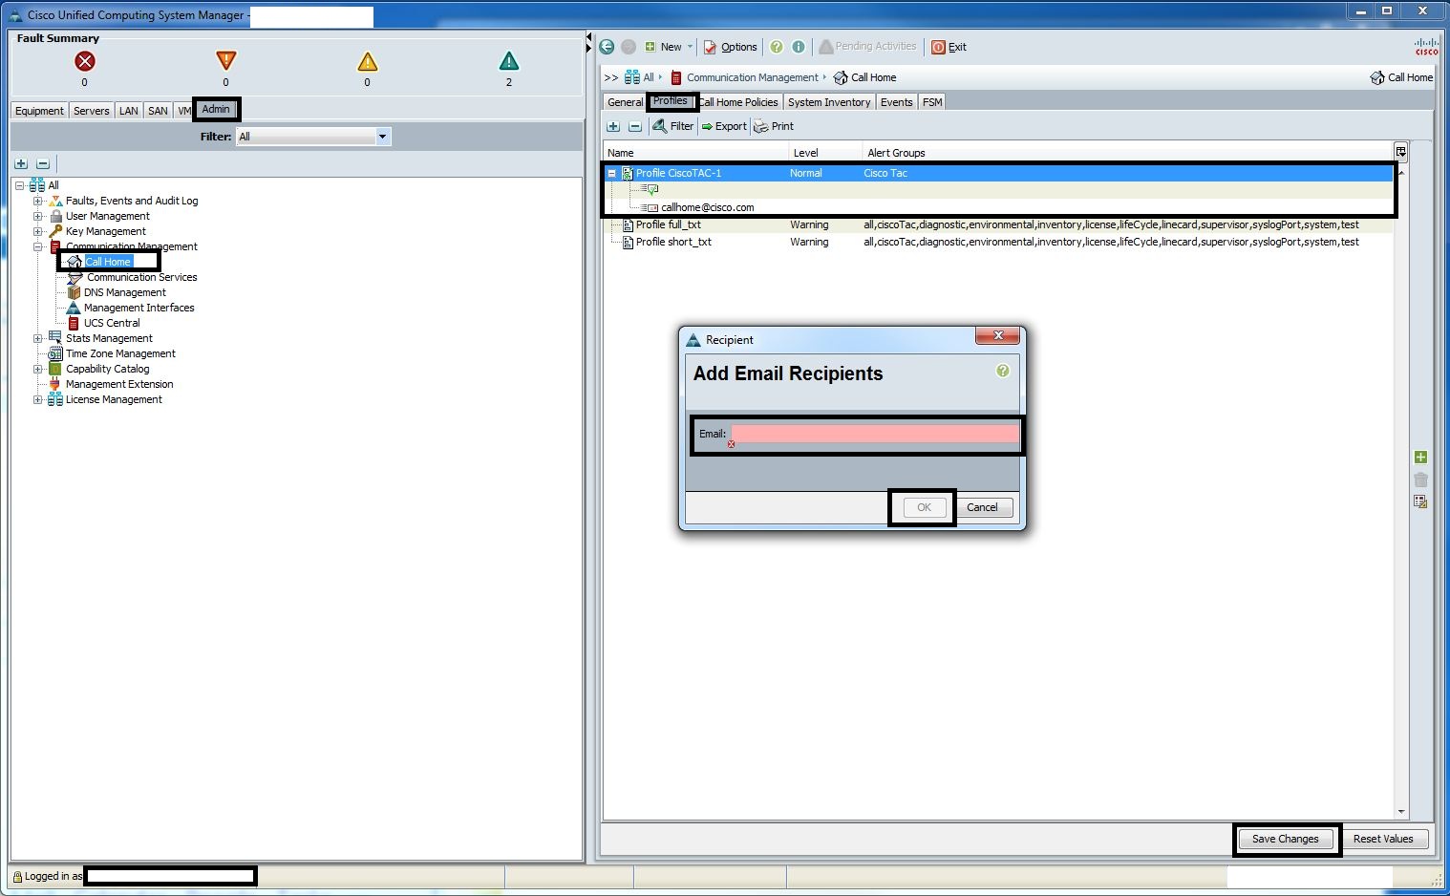This screenshot has width=1450, height=896.
Task: Cancel the Add Email Recipients dialog
Action: (982, 507)
